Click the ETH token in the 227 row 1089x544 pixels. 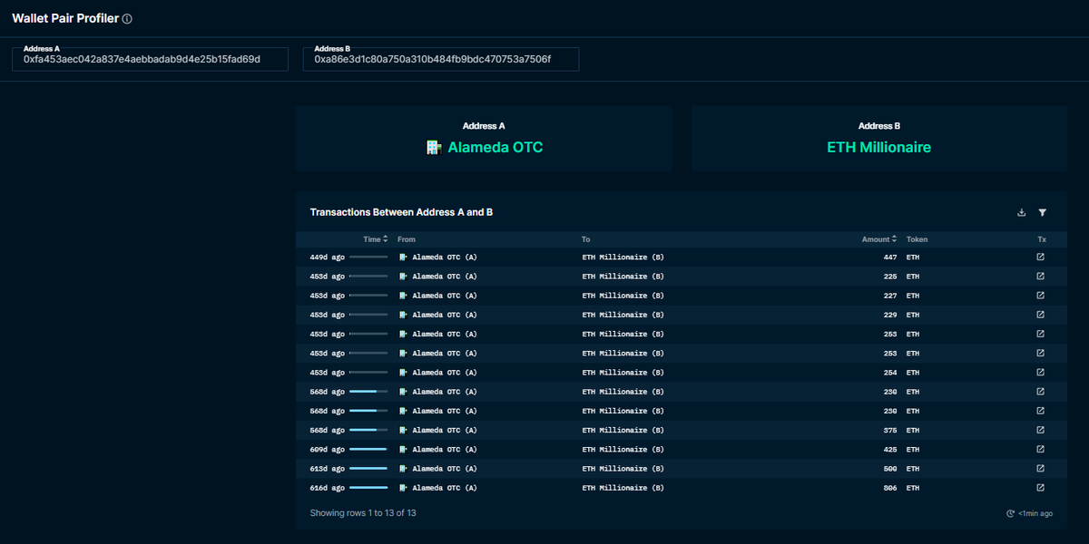pyautogui.click(x=913, y=296)
